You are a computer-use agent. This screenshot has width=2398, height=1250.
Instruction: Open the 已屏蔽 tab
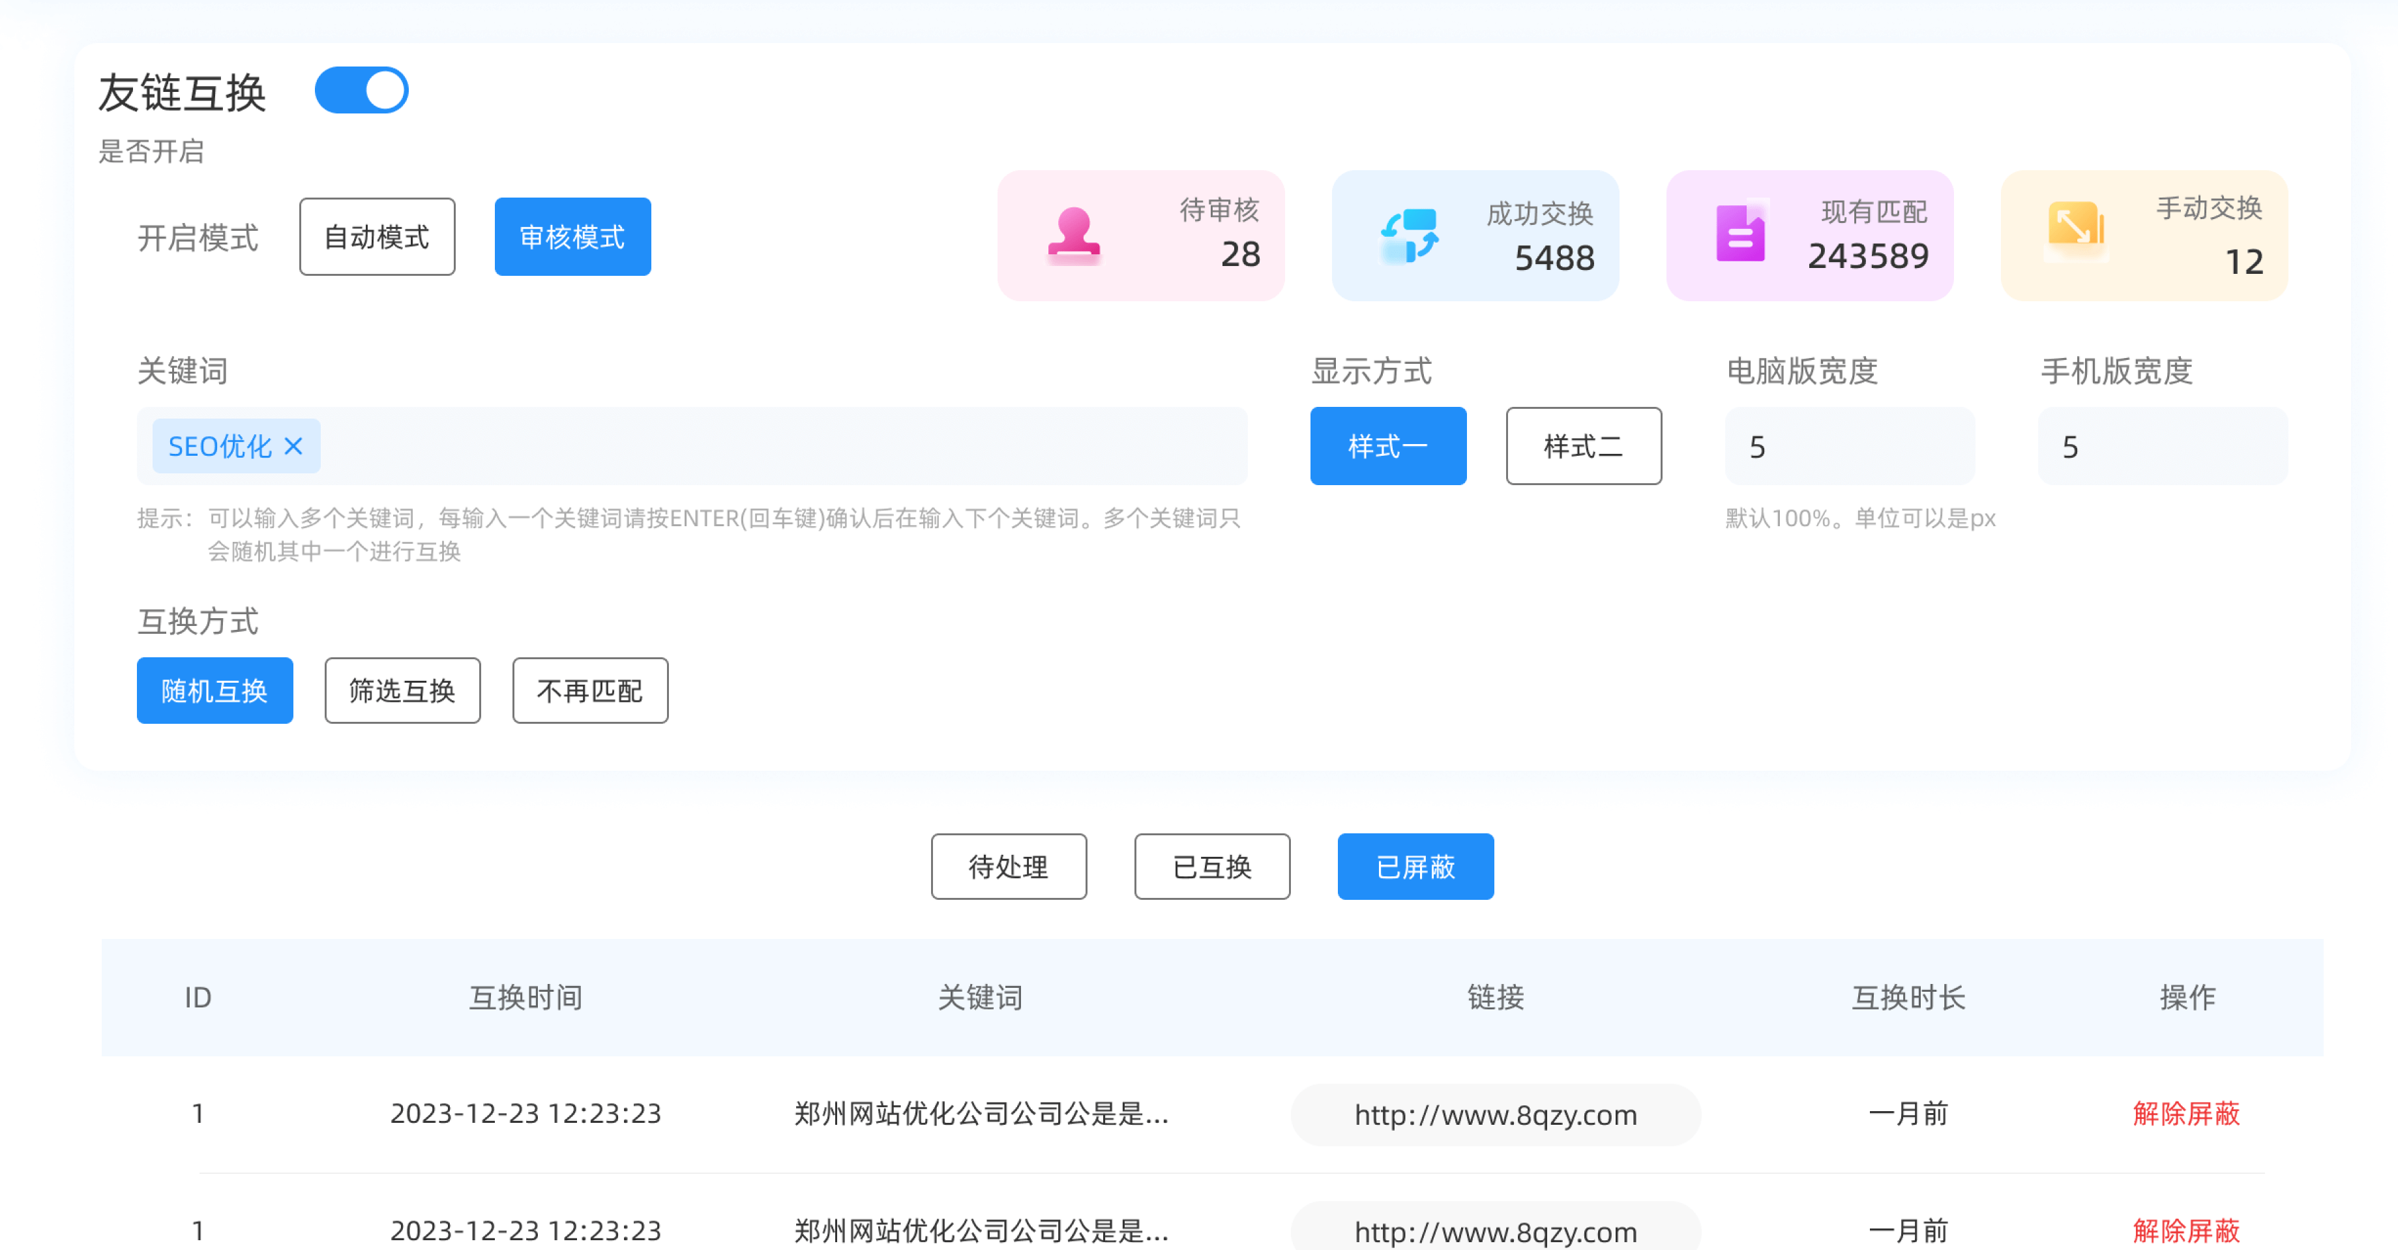point(1415,867)
